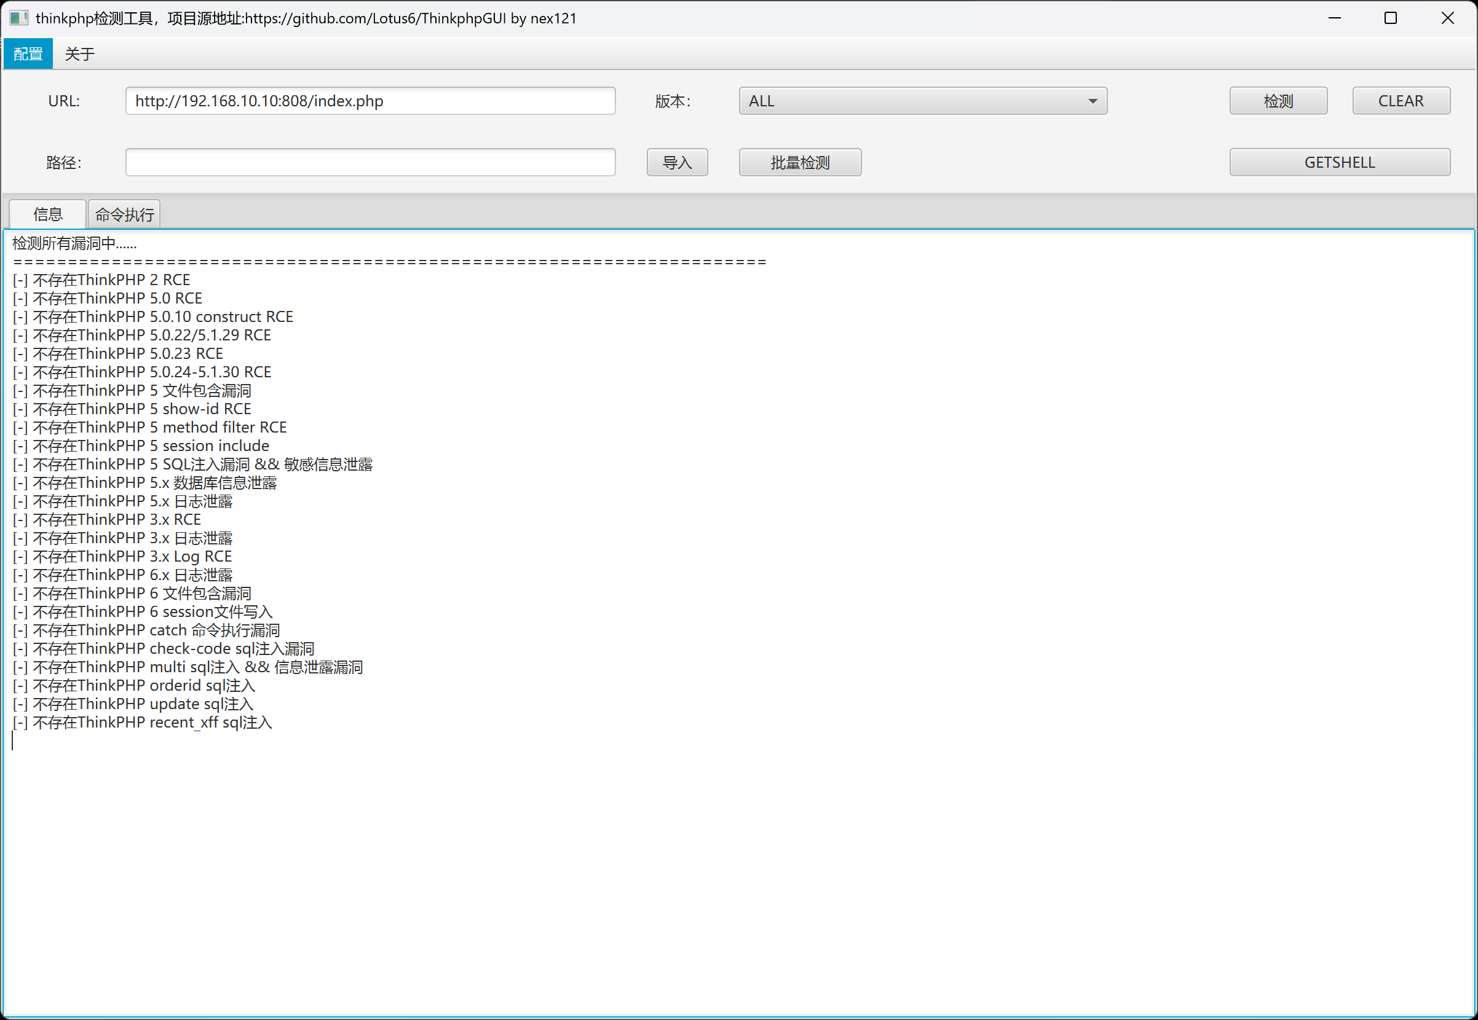This screenshot has width=1478, height=1020.
Task: Click the URL input field
Action: pyautogui.click(x=370, y=101)
